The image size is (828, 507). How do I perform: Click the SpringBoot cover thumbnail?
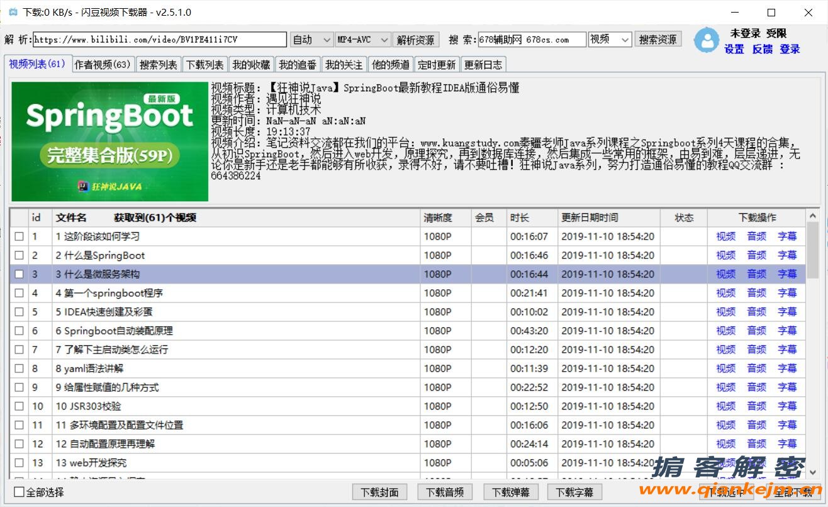click(x=109, y=141)
